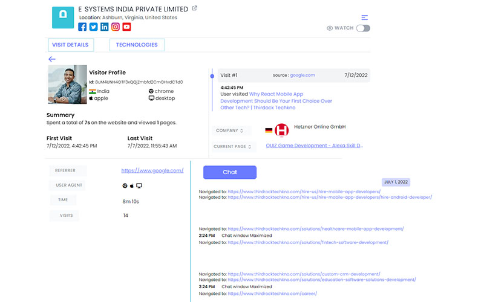Open the QUIZ Game Development current page link

point(314,146)
